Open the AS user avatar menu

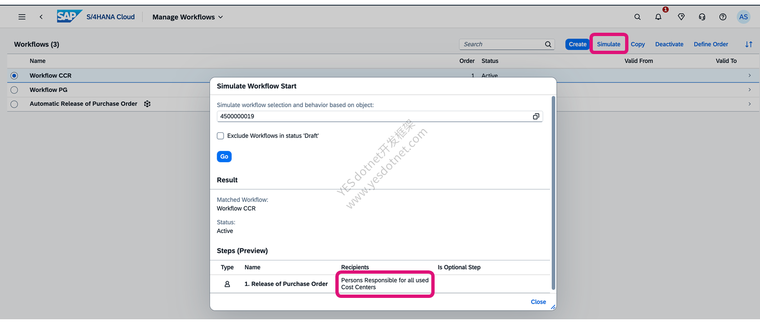tap(743, 17)
